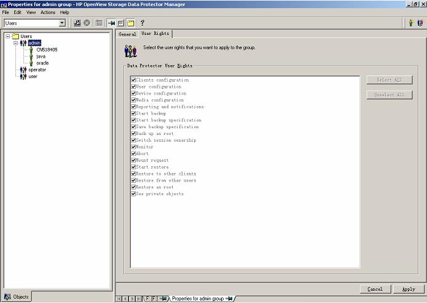The image size is (427, 303).
Task: Click the Apply button
Action: point(409,289)
